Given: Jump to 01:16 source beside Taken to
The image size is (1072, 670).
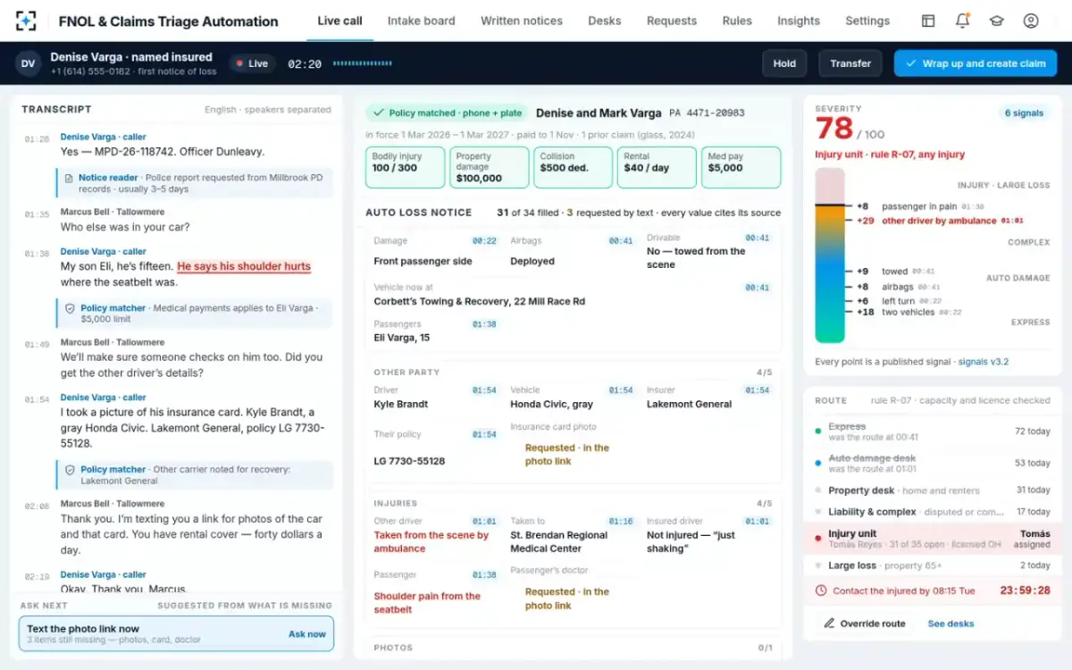Looking at the screenshot, I should pyautogui.click(x=621, y=522).
